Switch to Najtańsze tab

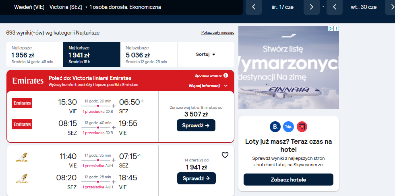pos(92,54)
